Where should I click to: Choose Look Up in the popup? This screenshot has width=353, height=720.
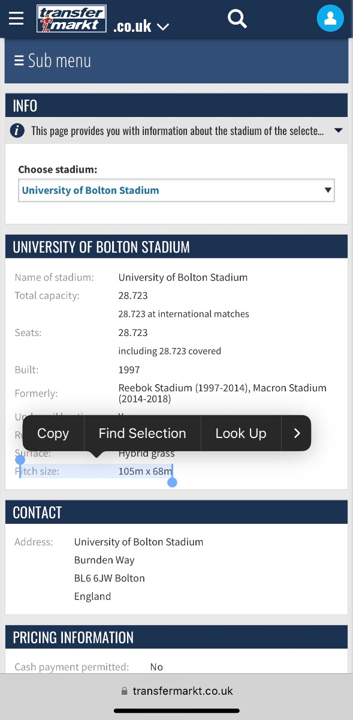[240, 433]
